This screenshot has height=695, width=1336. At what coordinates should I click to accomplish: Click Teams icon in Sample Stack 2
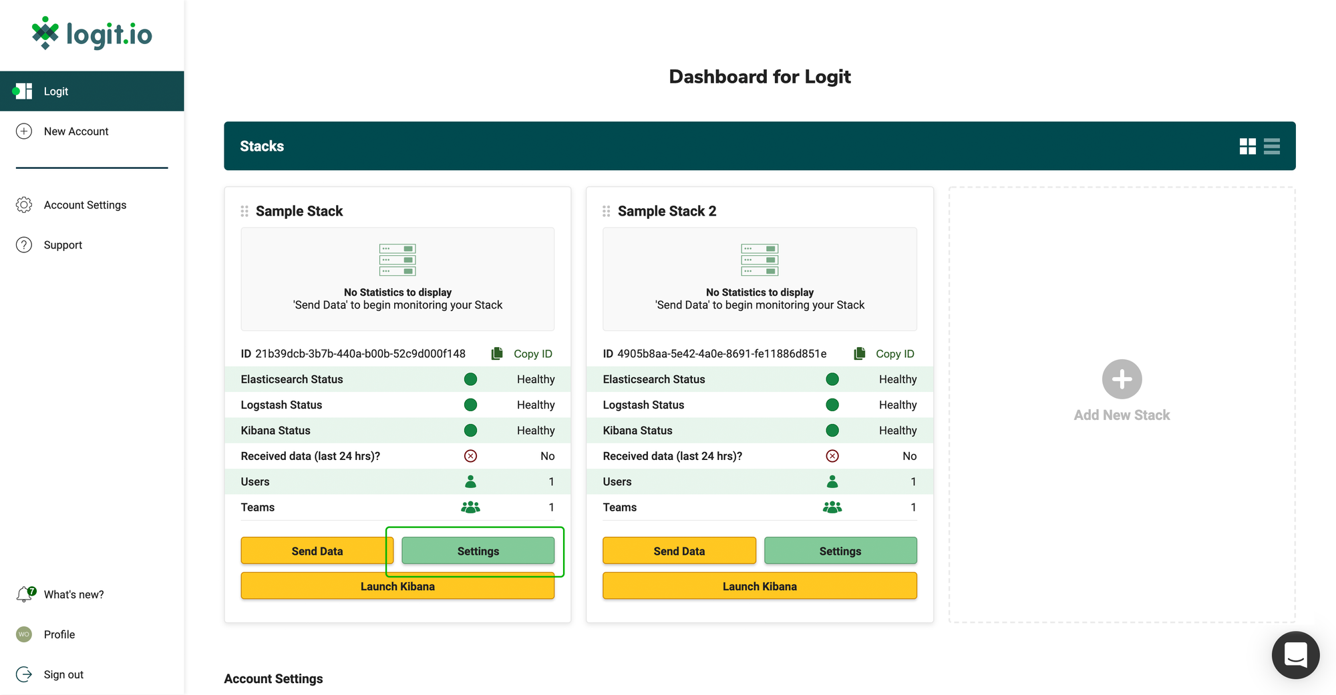(x=832, y=507)
